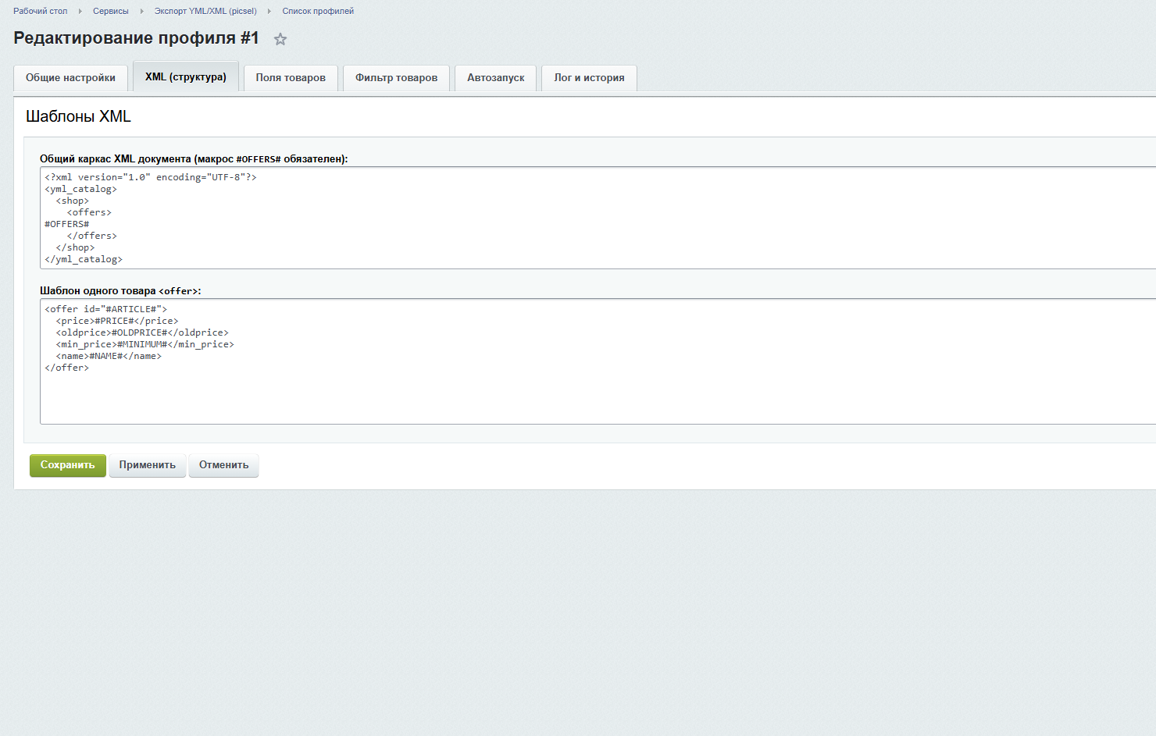1156x736 pixels.
Task: Click the offer id #ARTICLE# line
Action: (106, 309)
